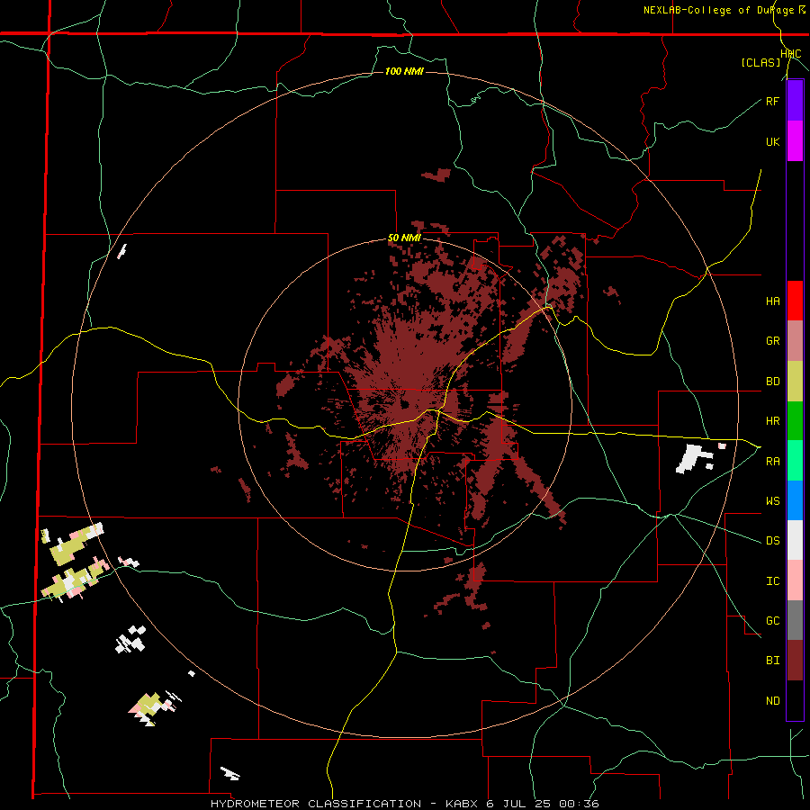
Task: Click the UK magenta legend swatch
Action: pyautogui.click(x=795, y=141)
